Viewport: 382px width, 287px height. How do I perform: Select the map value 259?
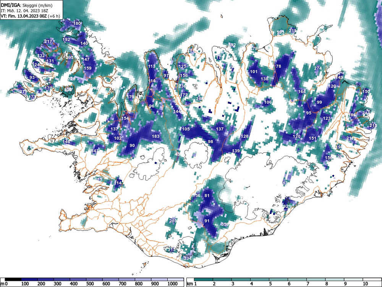pos(173,221)
